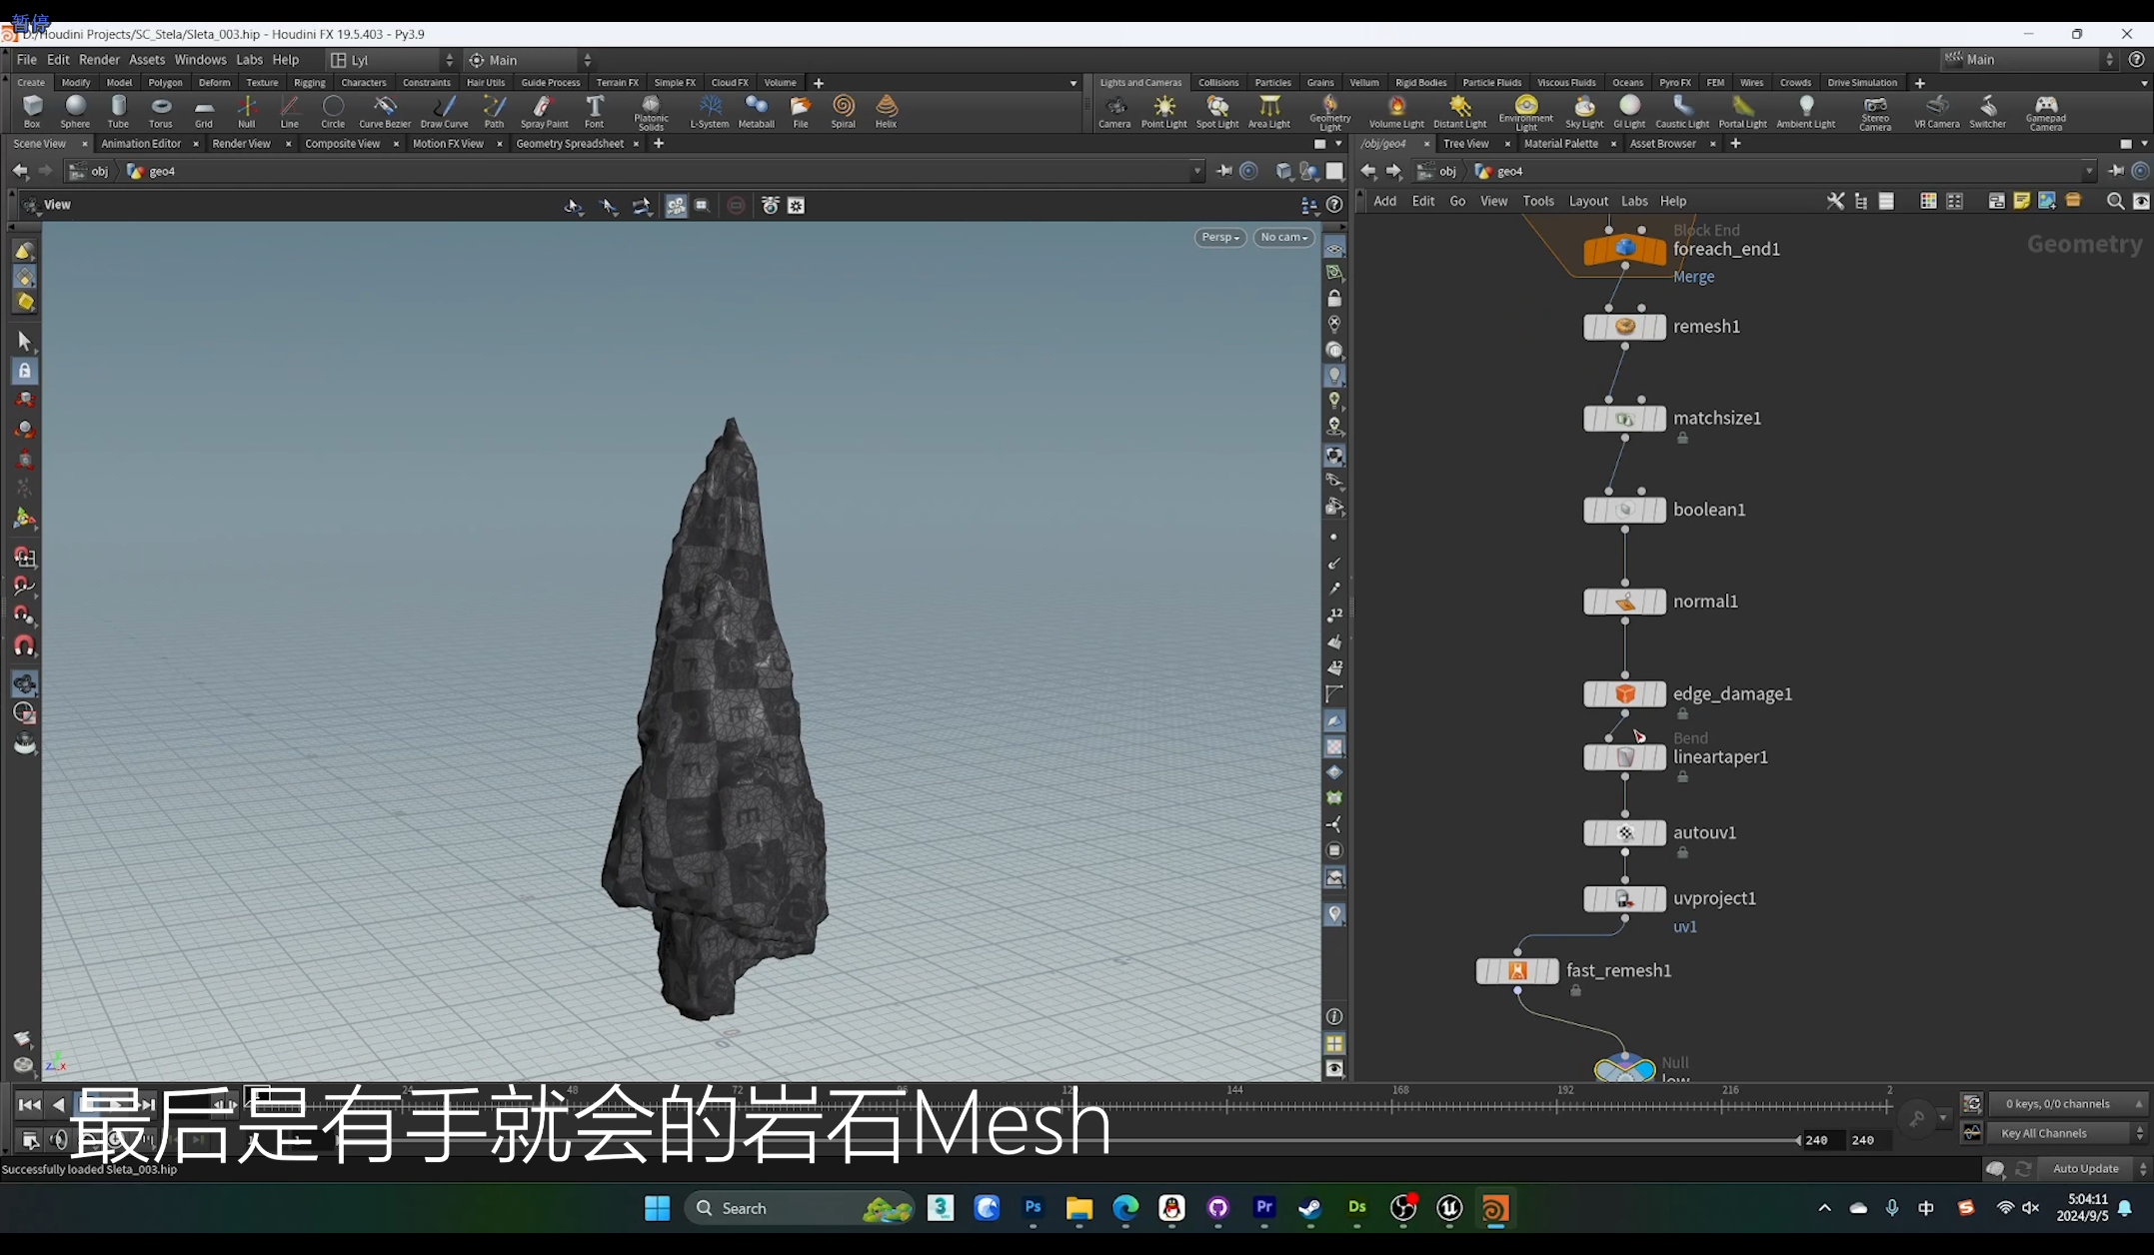The image size is (2154, 1255).
Task: Open Unreal Engine from the taskbar
Action: 1449,1208
